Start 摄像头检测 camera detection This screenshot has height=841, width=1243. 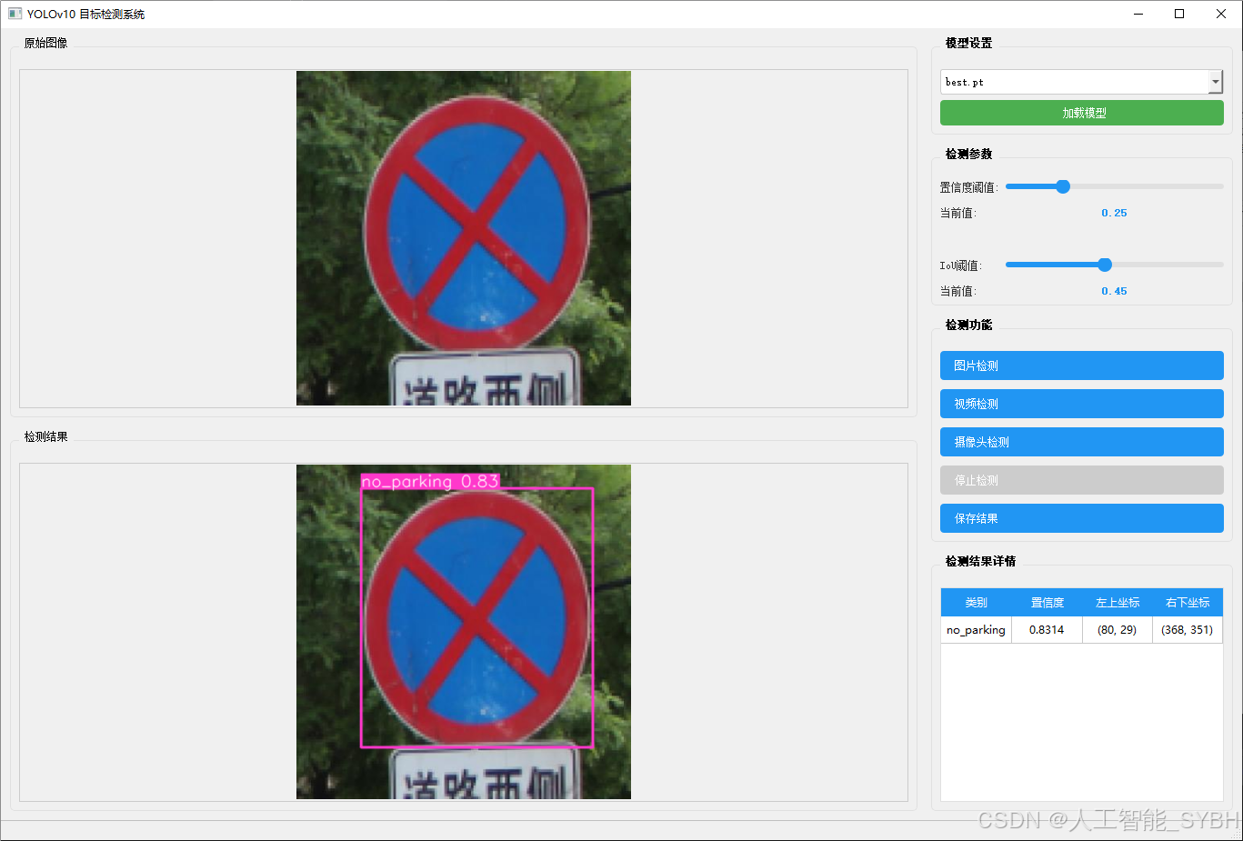pyautogui.click(x=1081, y=442)
